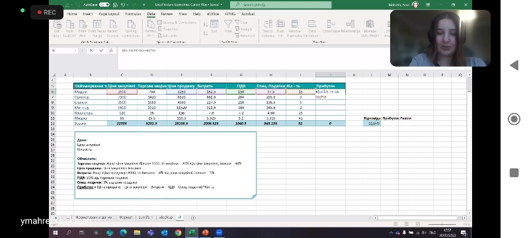
Task: Switch to the sumifs 1 sheet
Action: coord(145,218)
